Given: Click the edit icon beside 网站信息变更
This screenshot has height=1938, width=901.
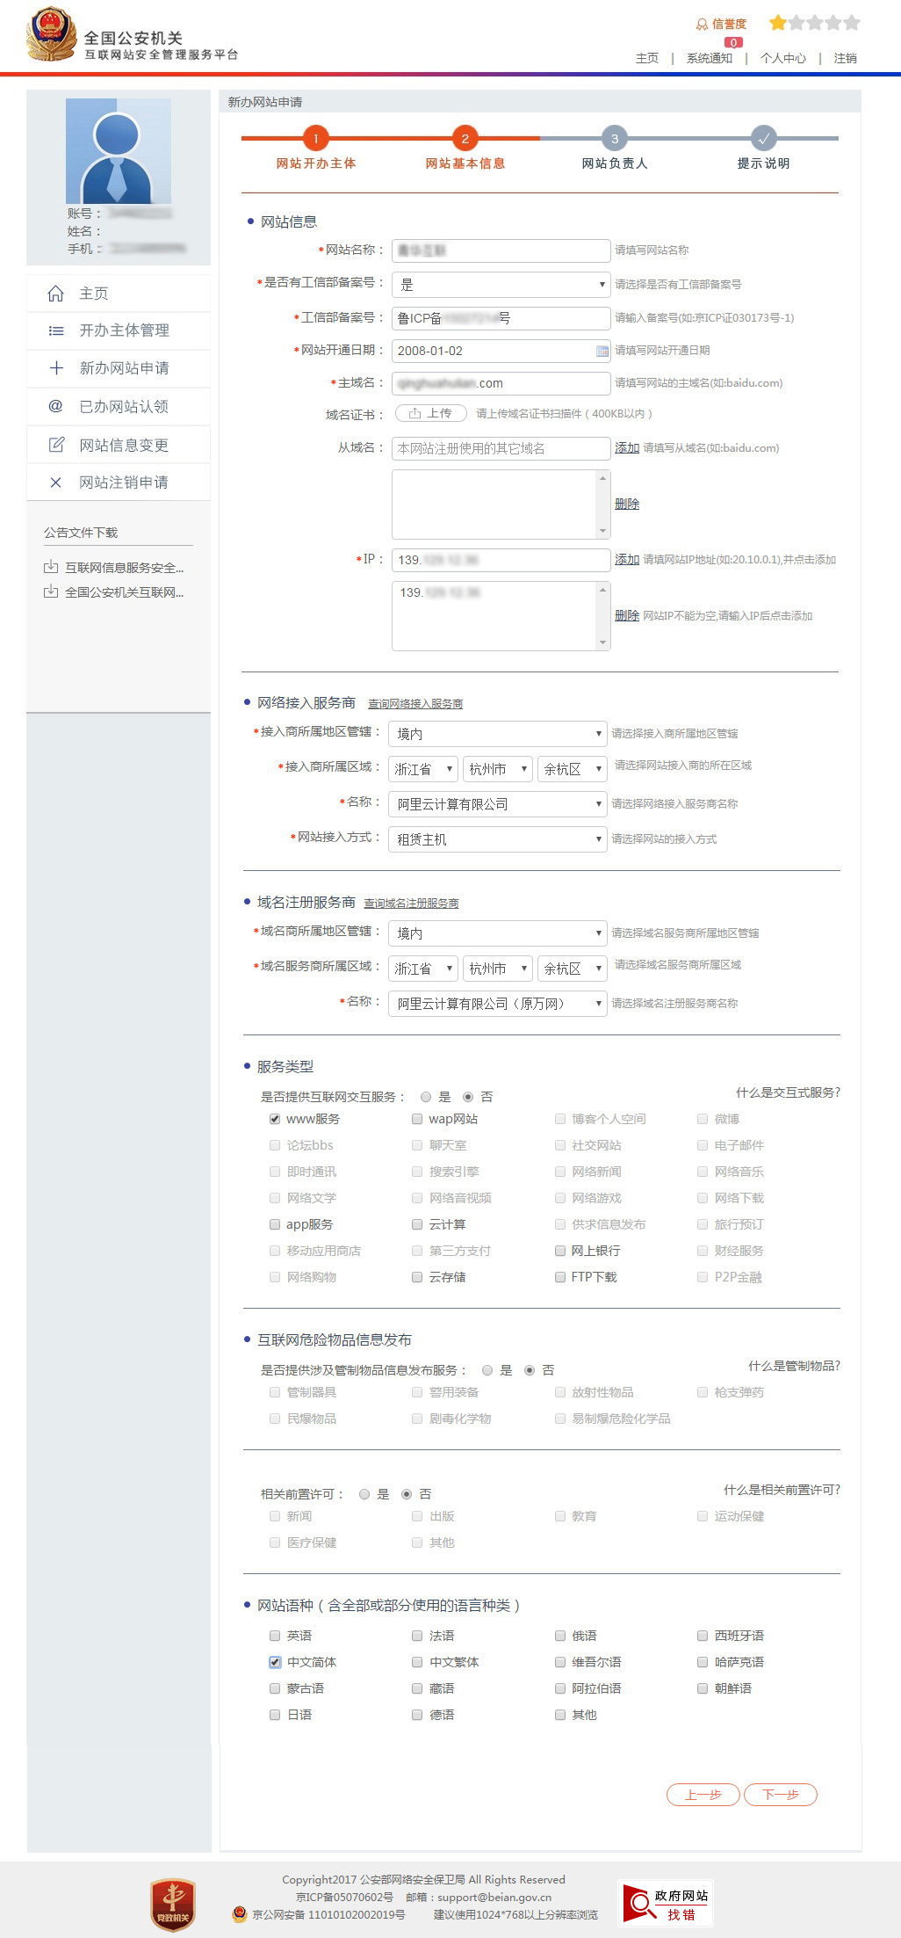Looking at the screenshot, I should [56, 445].
